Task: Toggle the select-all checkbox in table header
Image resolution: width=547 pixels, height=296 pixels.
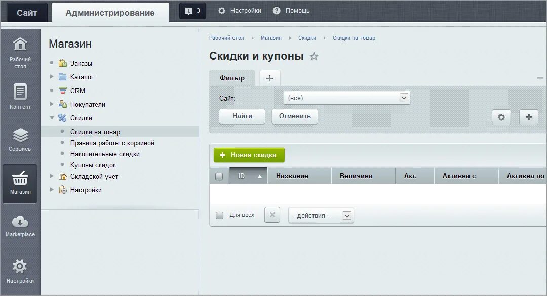Action: pos(219,177)
